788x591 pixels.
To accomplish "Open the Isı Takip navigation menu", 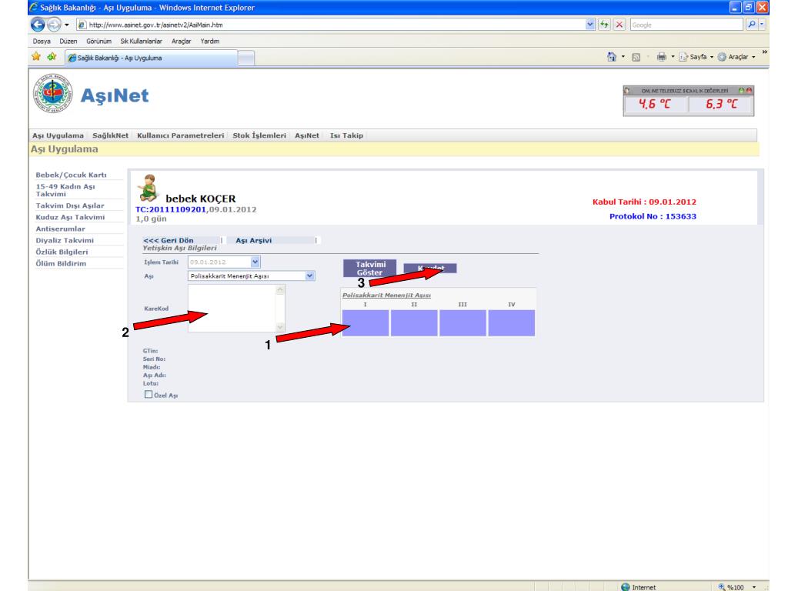I will 347,135.
